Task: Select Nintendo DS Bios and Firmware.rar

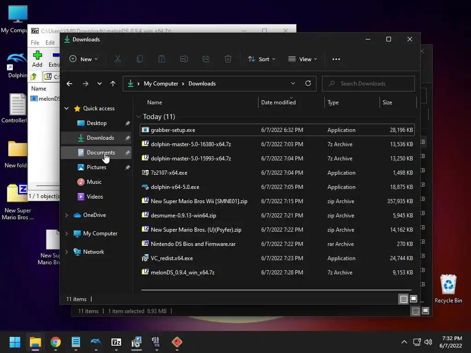Action: tap(277, 244)
